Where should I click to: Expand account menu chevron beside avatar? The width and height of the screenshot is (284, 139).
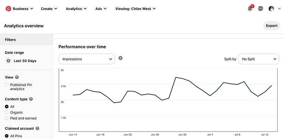[279, 9]
